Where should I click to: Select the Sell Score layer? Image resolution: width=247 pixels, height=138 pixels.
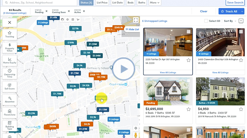coord(10,86)
